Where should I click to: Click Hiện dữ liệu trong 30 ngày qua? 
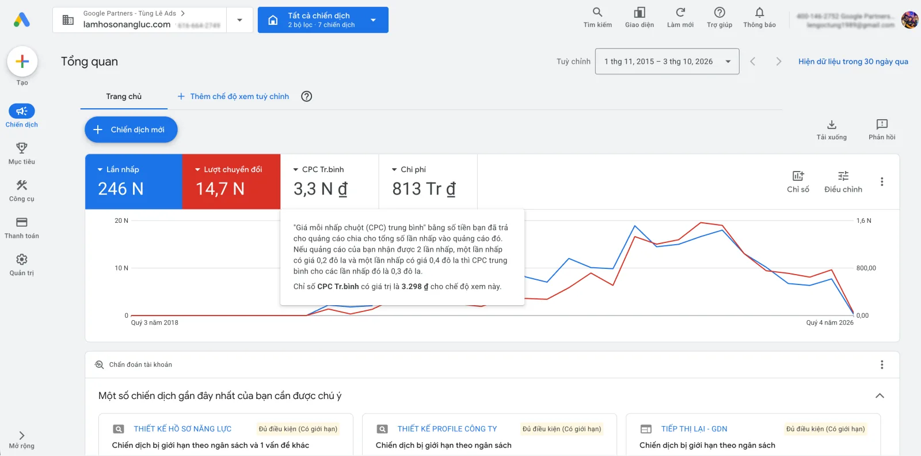(853, 62)
